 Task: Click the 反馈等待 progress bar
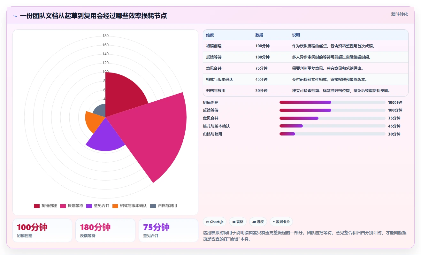point(332,110)
